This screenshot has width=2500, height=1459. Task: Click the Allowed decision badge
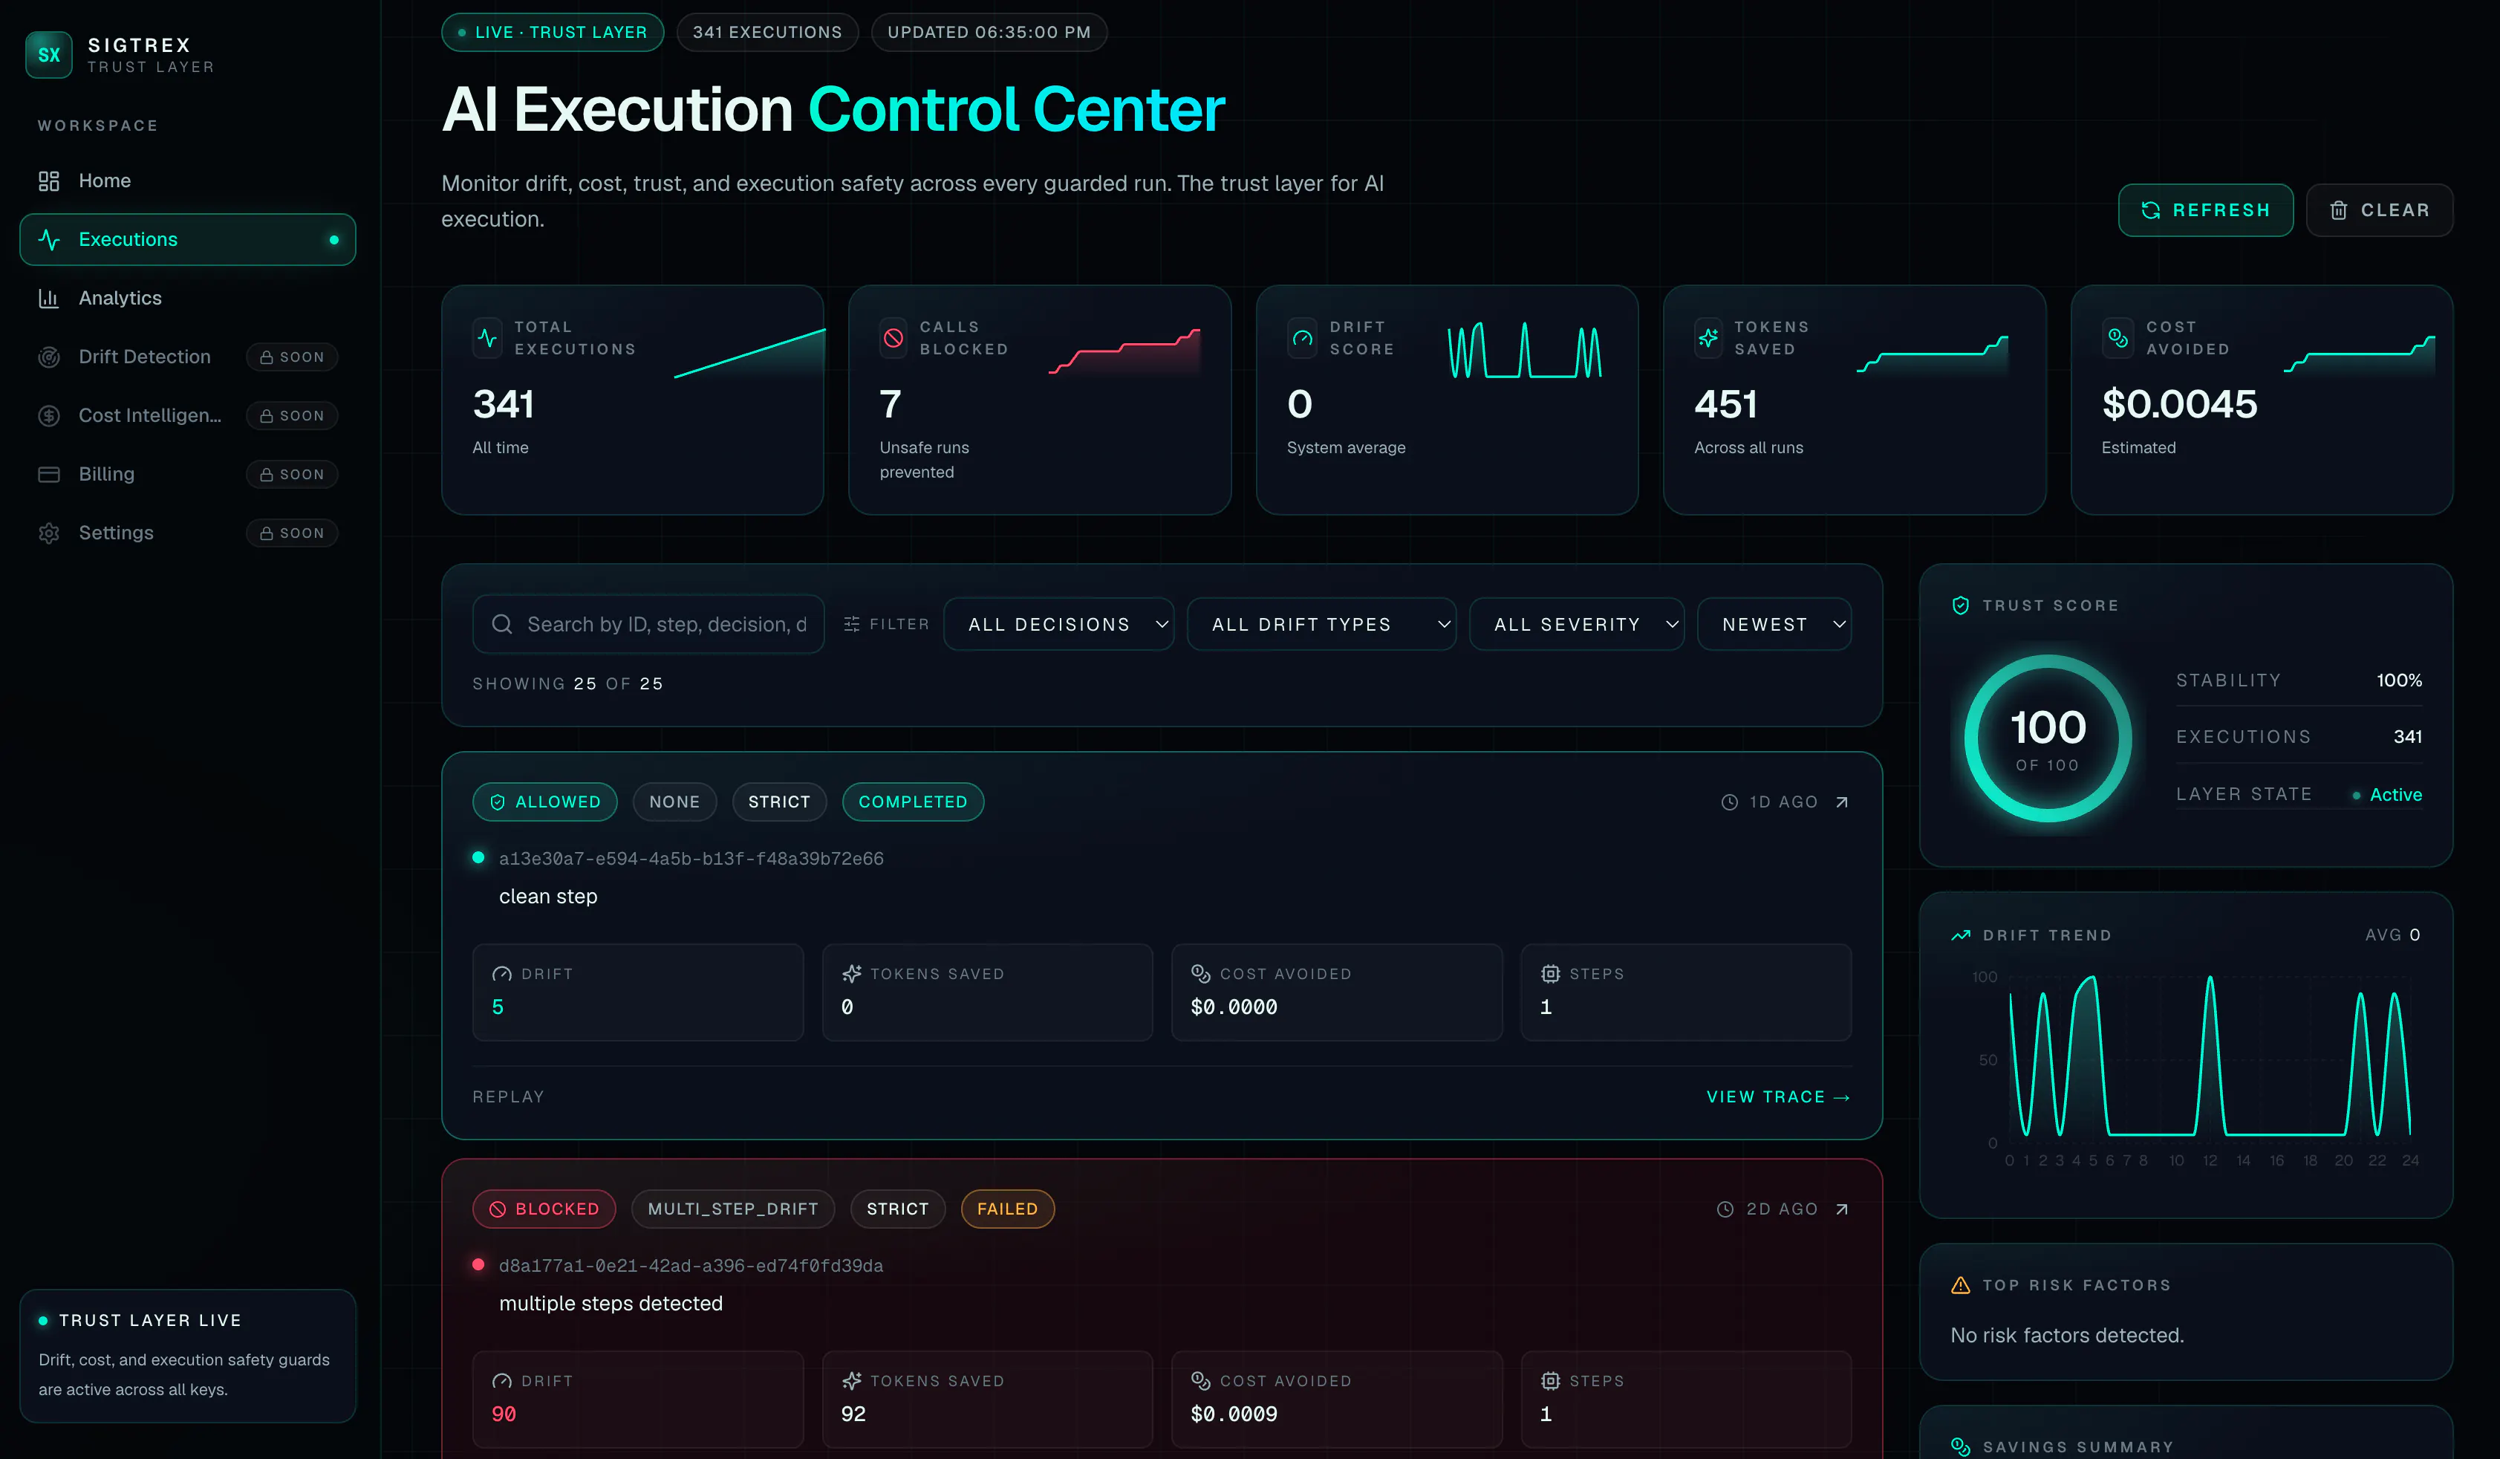[x=544, y=802]
